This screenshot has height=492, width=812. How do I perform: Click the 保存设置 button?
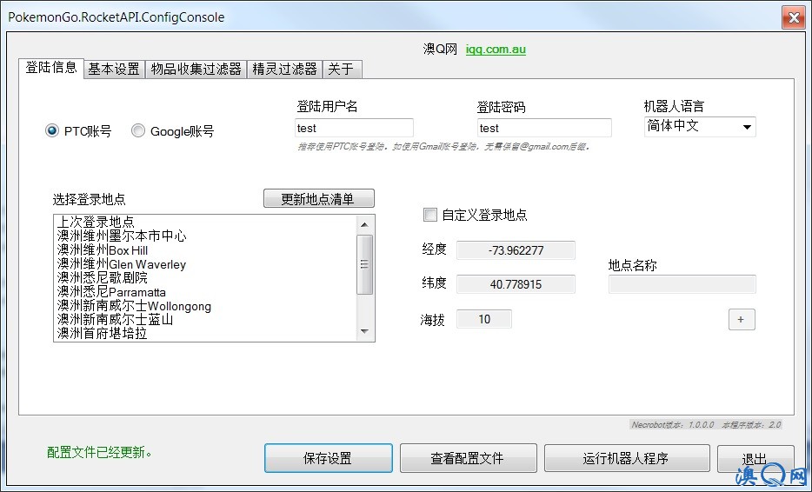pos(329,458)
